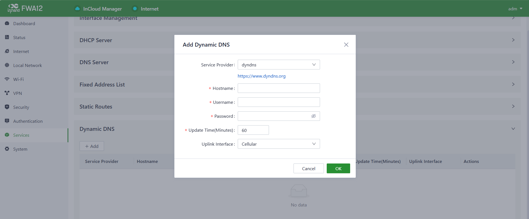
Task: Expand the DHCP Server section
Action: coord(513,40)
